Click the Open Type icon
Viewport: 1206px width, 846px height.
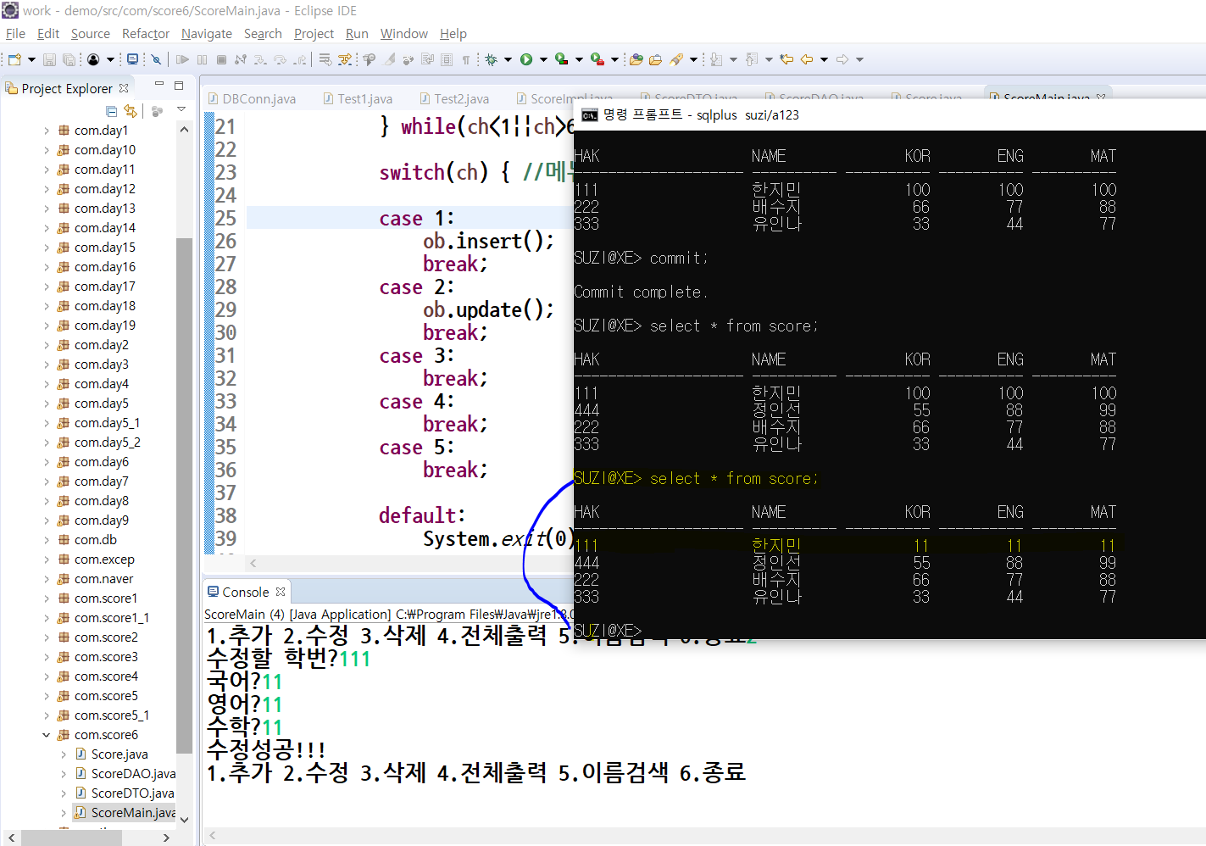(636, 59)
